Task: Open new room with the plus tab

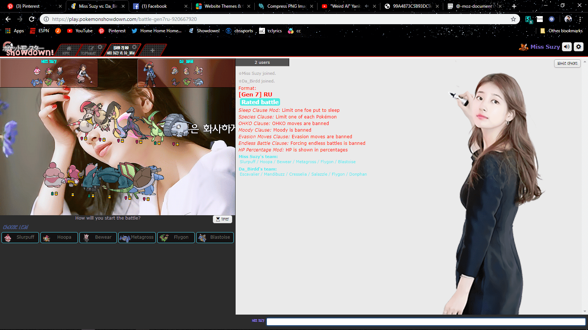Action: click(153, 50)
